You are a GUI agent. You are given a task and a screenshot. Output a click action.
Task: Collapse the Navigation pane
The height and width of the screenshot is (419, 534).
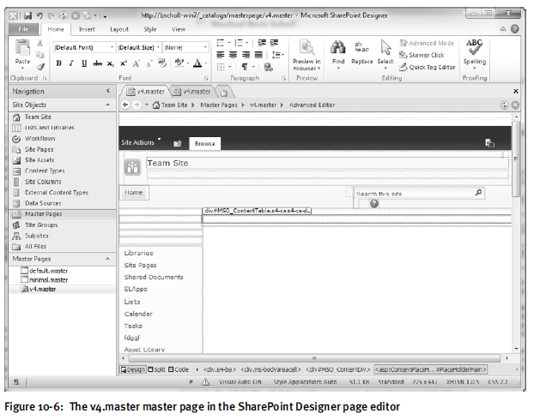pyautogui.click(x=108, y=91)
